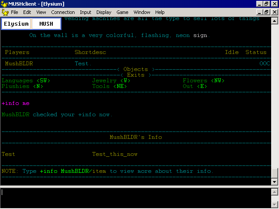The width and height of the screenshot is (279, 209).
Task: Minimize the MUSHclient main window
Action: click(x=259, y=4)
